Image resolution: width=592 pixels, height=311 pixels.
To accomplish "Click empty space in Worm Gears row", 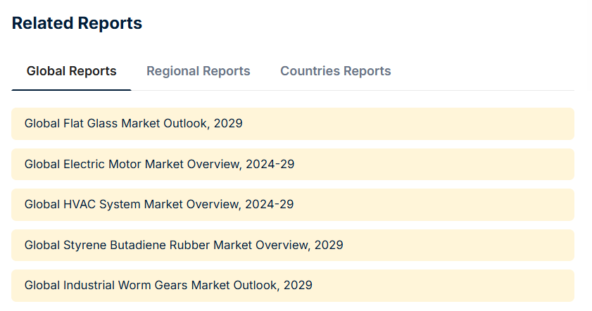I will pyautogui.click(x=443, y=286).
